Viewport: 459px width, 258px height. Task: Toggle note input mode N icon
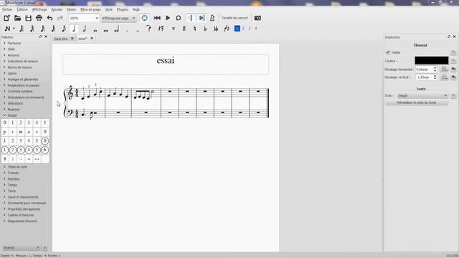tap(8, 29)
